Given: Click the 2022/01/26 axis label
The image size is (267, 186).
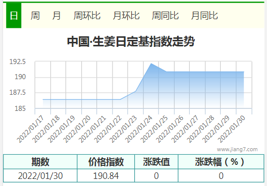Looking at the screenshot, I should click(170, 129).
